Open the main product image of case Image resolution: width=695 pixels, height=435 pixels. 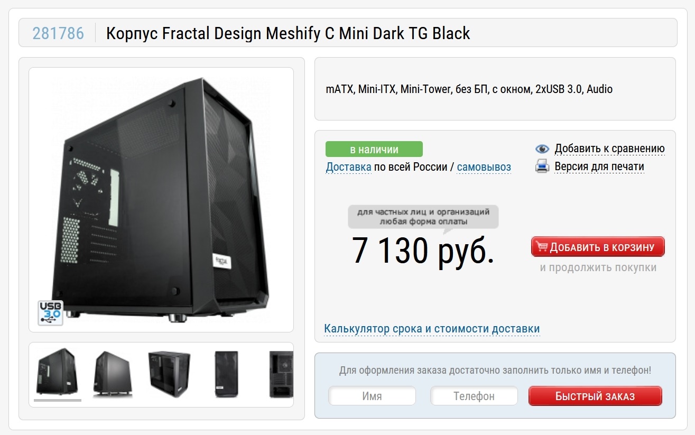click(x=161, y=200)
